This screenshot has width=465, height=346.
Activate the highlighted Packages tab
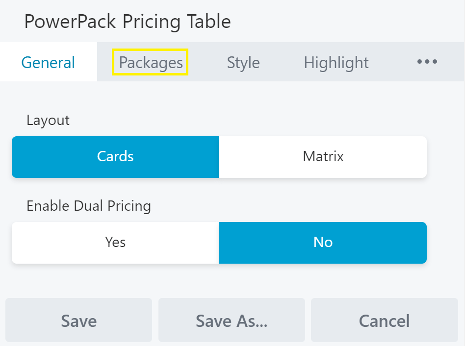pos(150,62)
